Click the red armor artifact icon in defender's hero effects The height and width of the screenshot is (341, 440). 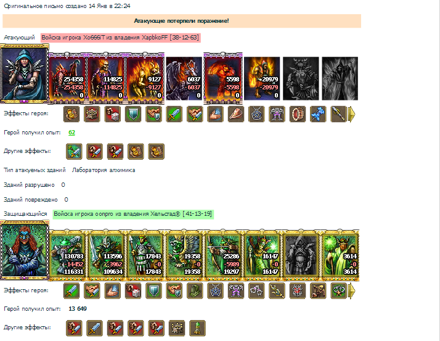pos(298,290)
